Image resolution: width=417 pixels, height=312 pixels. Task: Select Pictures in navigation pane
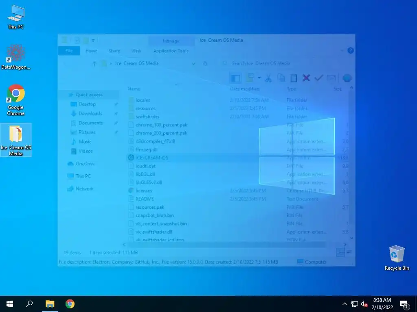tap(87, 132)
